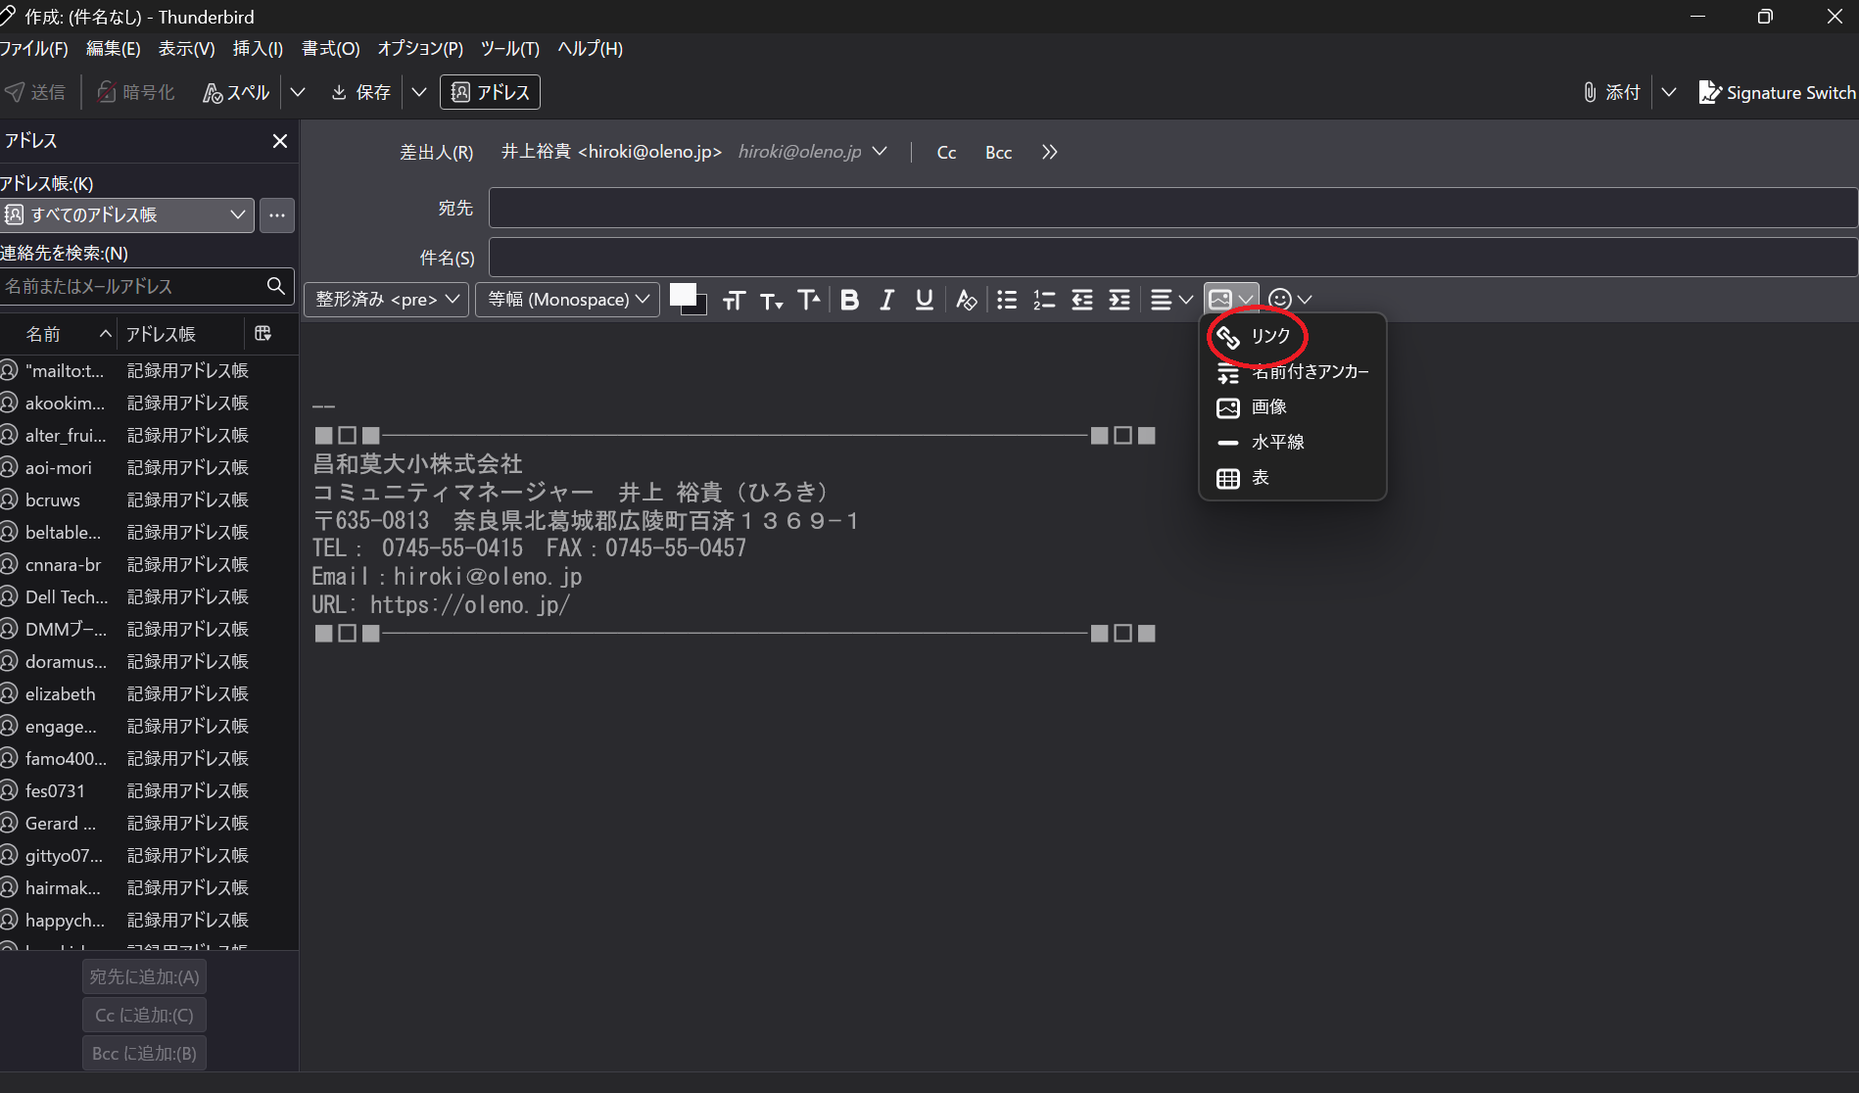Click the Signature Switch toolbar button
Viewport: 1859px width, 1093px height.
coord(1777,92)
